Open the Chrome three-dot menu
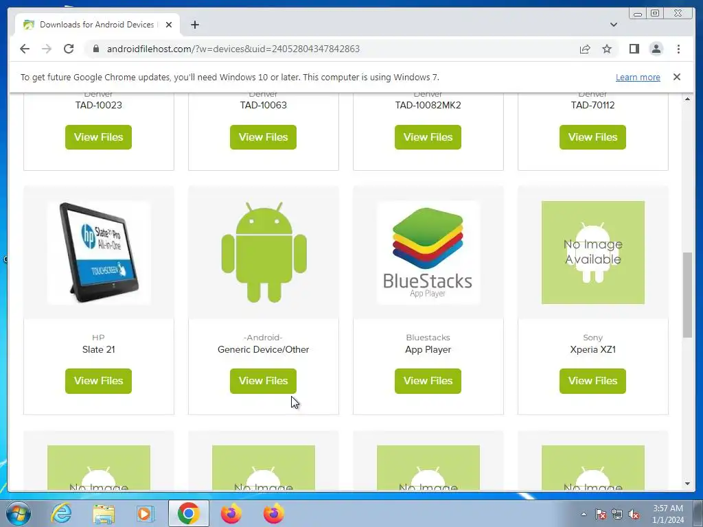Image resolution: width=703 pixels, height=527 pixels. pos(678,49)
